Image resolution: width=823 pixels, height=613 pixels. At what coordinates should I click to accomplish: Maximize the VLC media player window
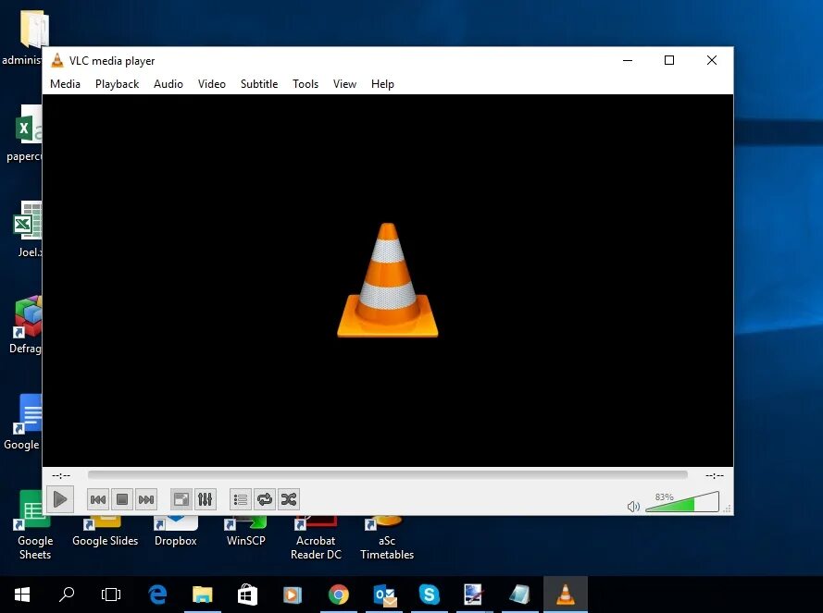coord(669,60)
